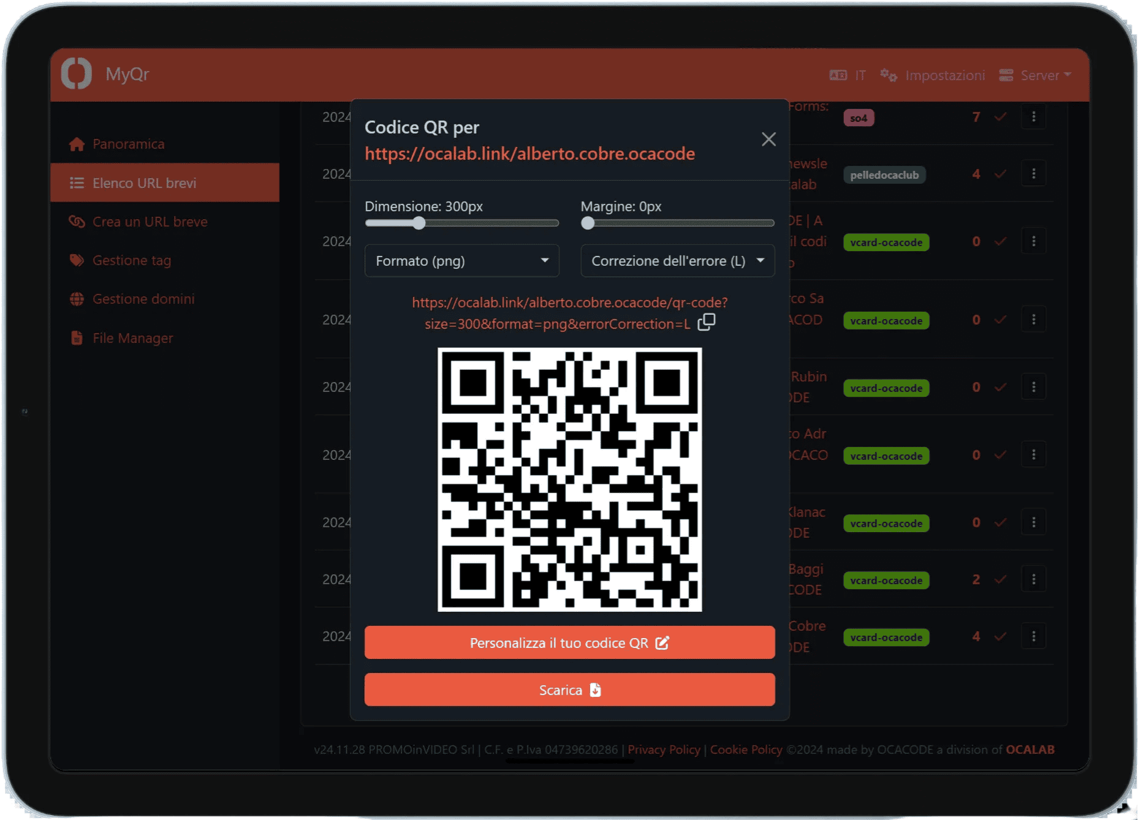This screenshot has height=820, width=1138.
Task: Open the three-dot menu in the Rubin row
Action: coord(1033,387)
